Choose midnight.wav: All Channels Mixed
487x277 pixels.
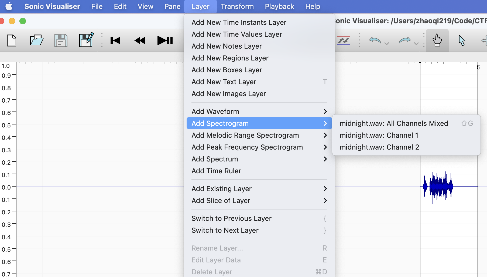(394, 123)
